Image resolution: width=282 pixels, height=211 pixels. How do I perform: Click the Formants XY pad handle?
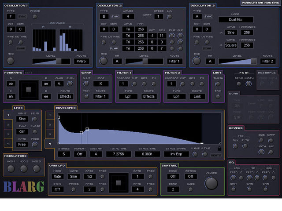click(29, 90)
